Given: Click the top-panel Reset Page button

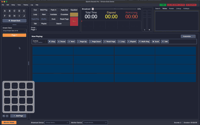Looking at the screenshot, I should 64,19.
